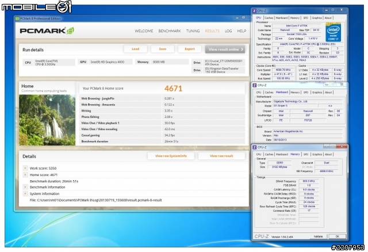This screenshot has width=368, height=252.
Task: Click the PCMark 8 logo
Action: pos(47,30)
